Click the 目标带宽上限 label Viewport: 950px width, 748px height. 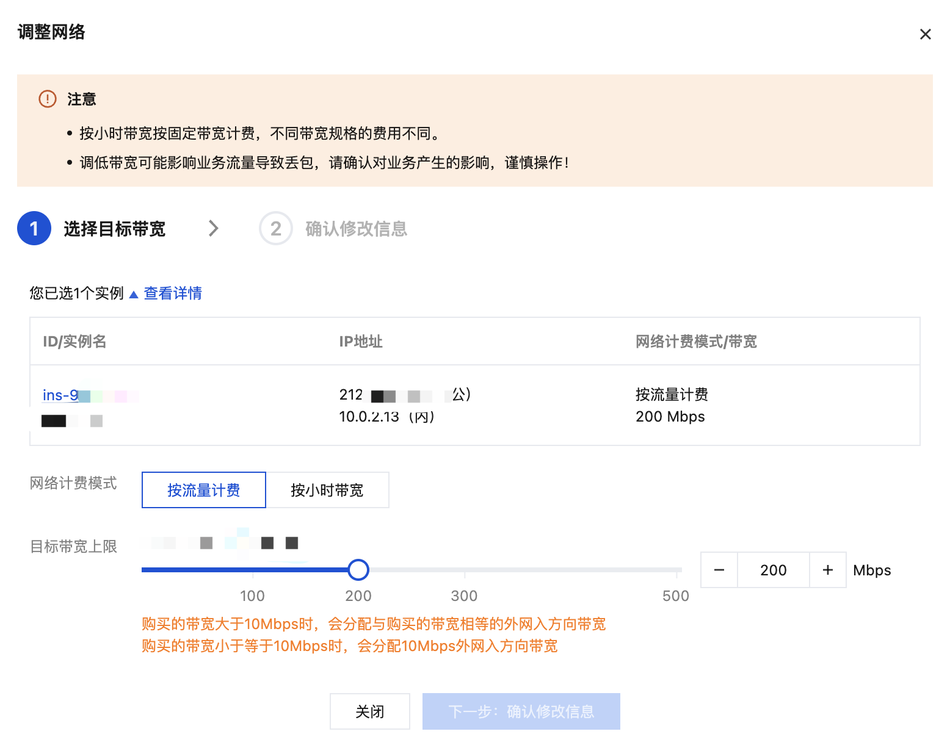pos(74,547)
